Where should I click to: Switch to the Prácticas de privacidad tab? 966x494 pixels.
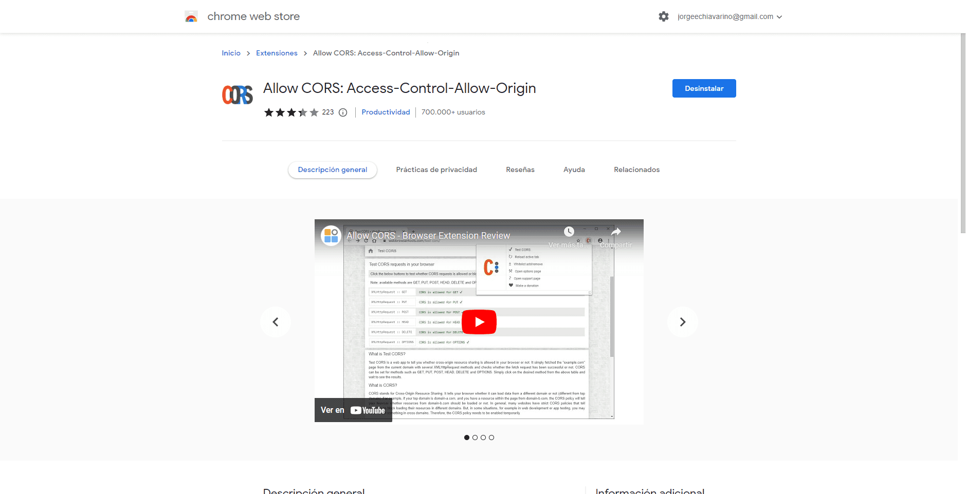pyautogui.click(x=436, y=169)
